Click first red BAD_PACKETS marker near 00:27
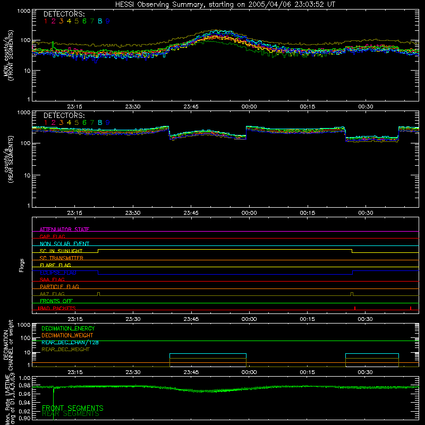The width and height of the screenshot is (425, 425). (x=355, y=308)
